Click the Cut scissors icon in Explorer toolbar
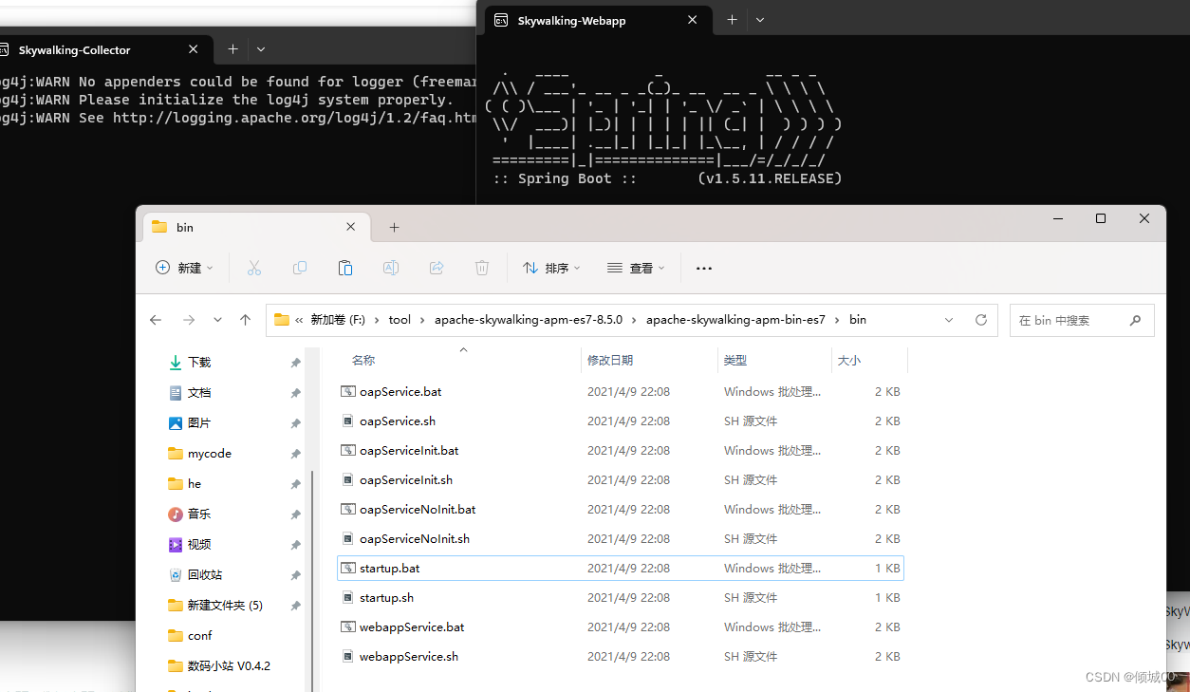 point(253,269)
